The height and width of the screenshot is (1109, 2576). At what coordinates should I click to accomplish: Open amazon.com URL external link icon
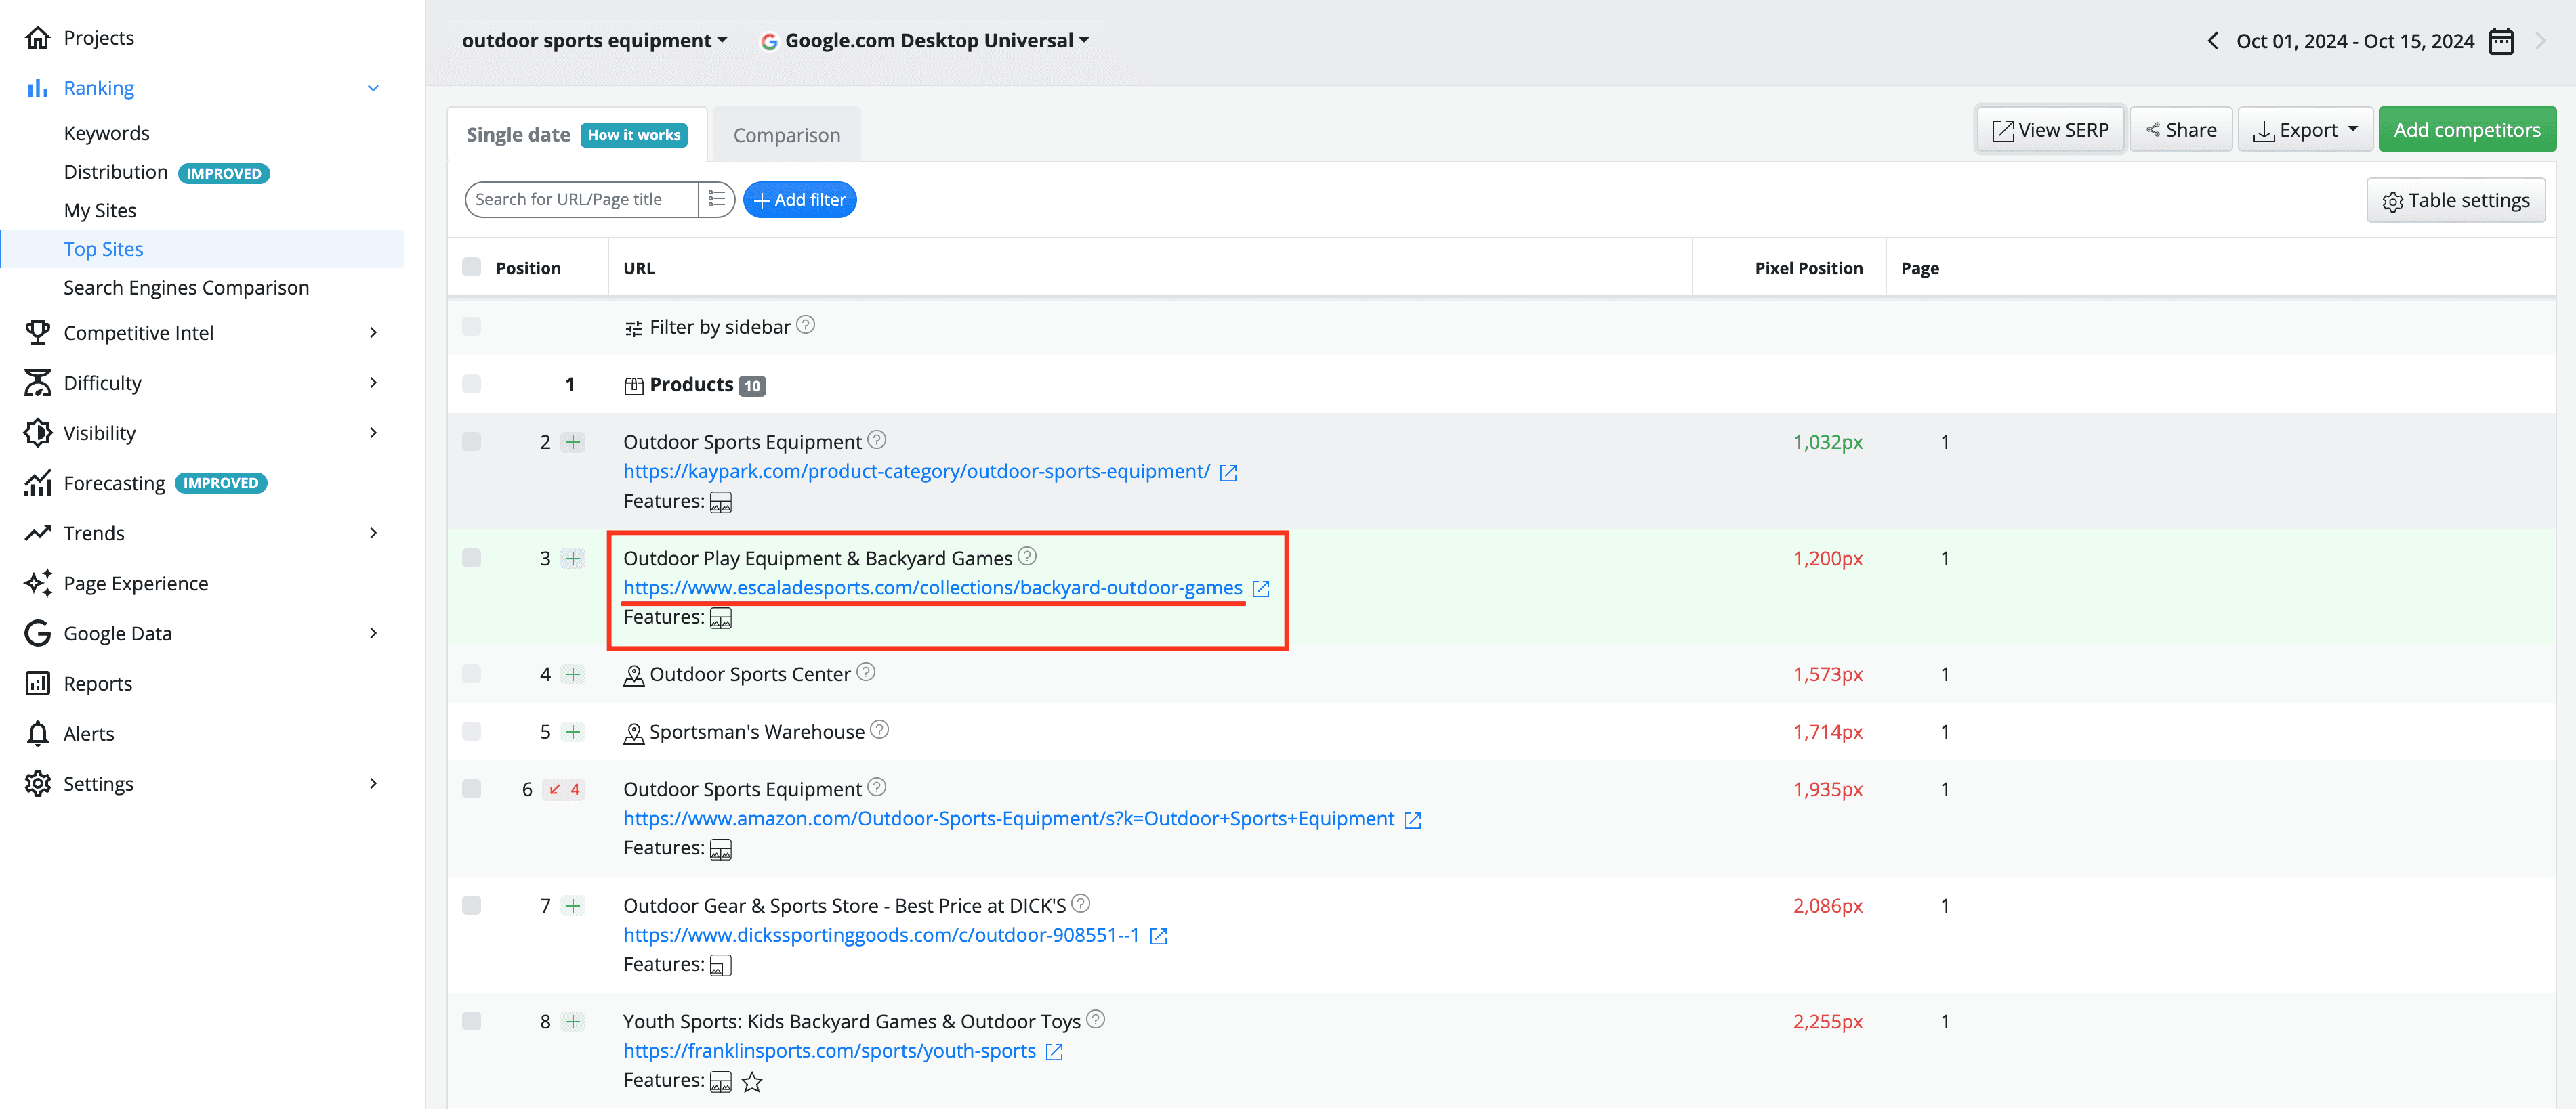click(x=1412, y=821)
